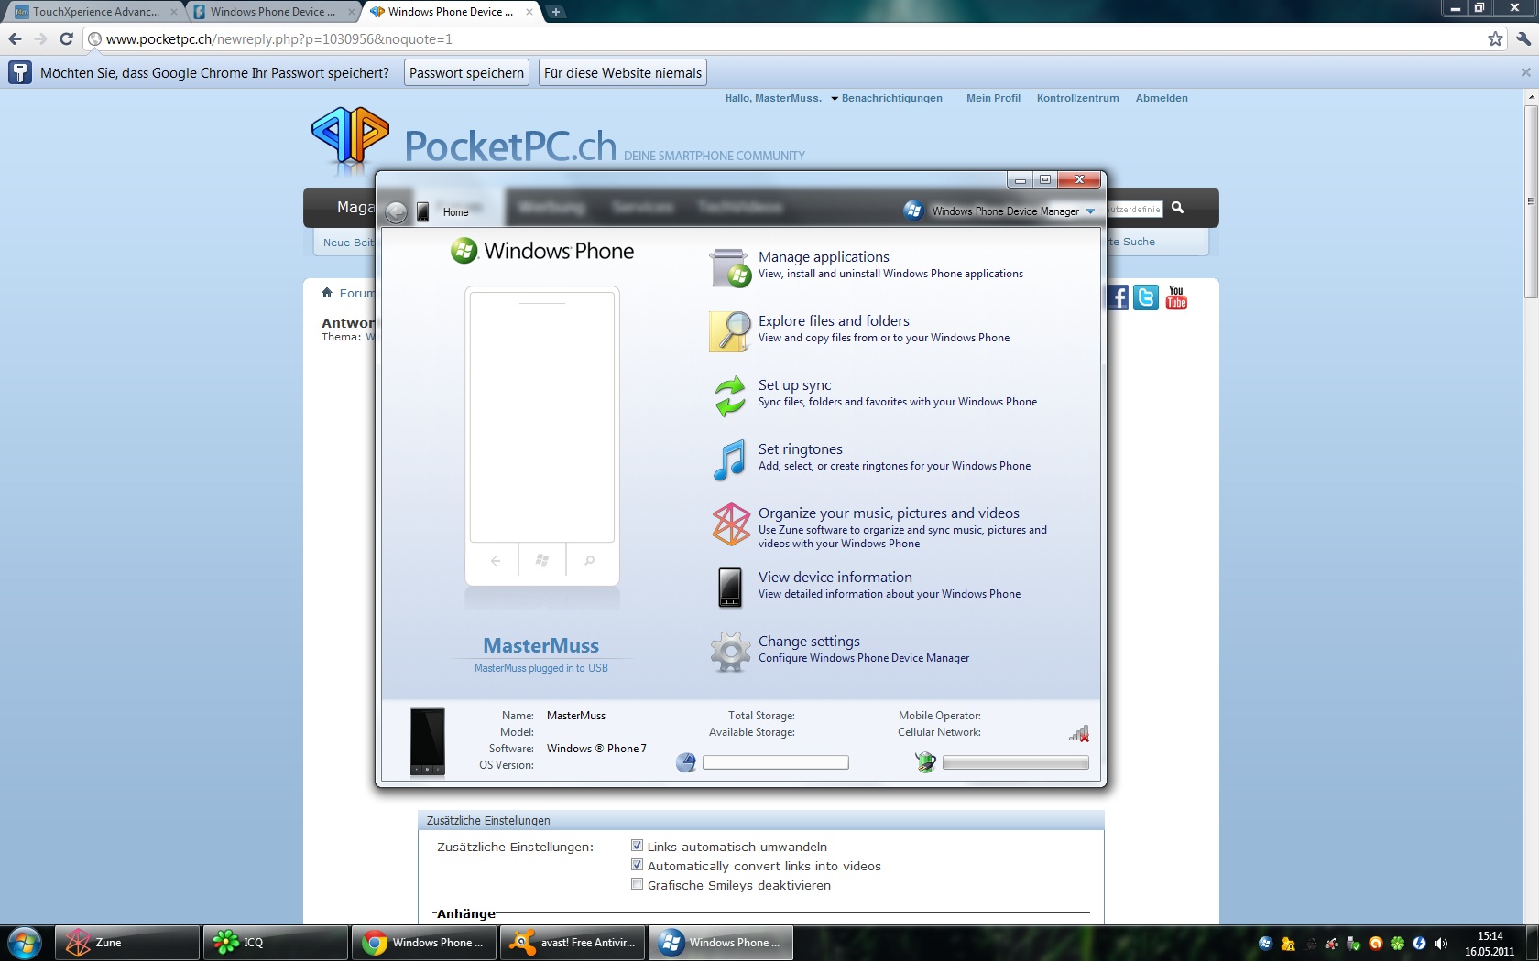Open Explore files and folders link

[x=834, y=321]
